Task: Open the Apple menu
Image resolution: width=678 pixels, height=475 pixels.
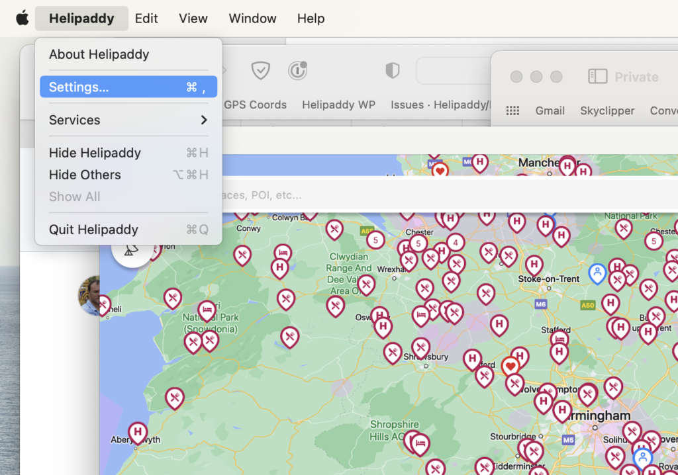Action: [x=23, y=19]
